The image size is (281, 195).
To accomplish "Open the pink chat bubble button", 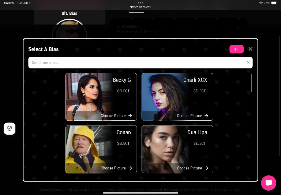I will (x=269, y=183).
